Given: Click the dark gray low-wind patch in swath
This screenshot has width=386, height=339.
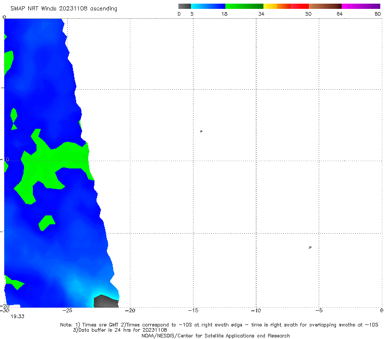Looking at the screenshot, I should [x=106, y=301].
